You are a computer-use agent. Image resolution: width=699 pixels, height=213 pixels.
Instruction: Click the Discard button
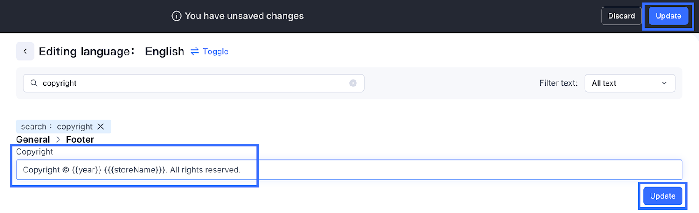coord(621,16)
